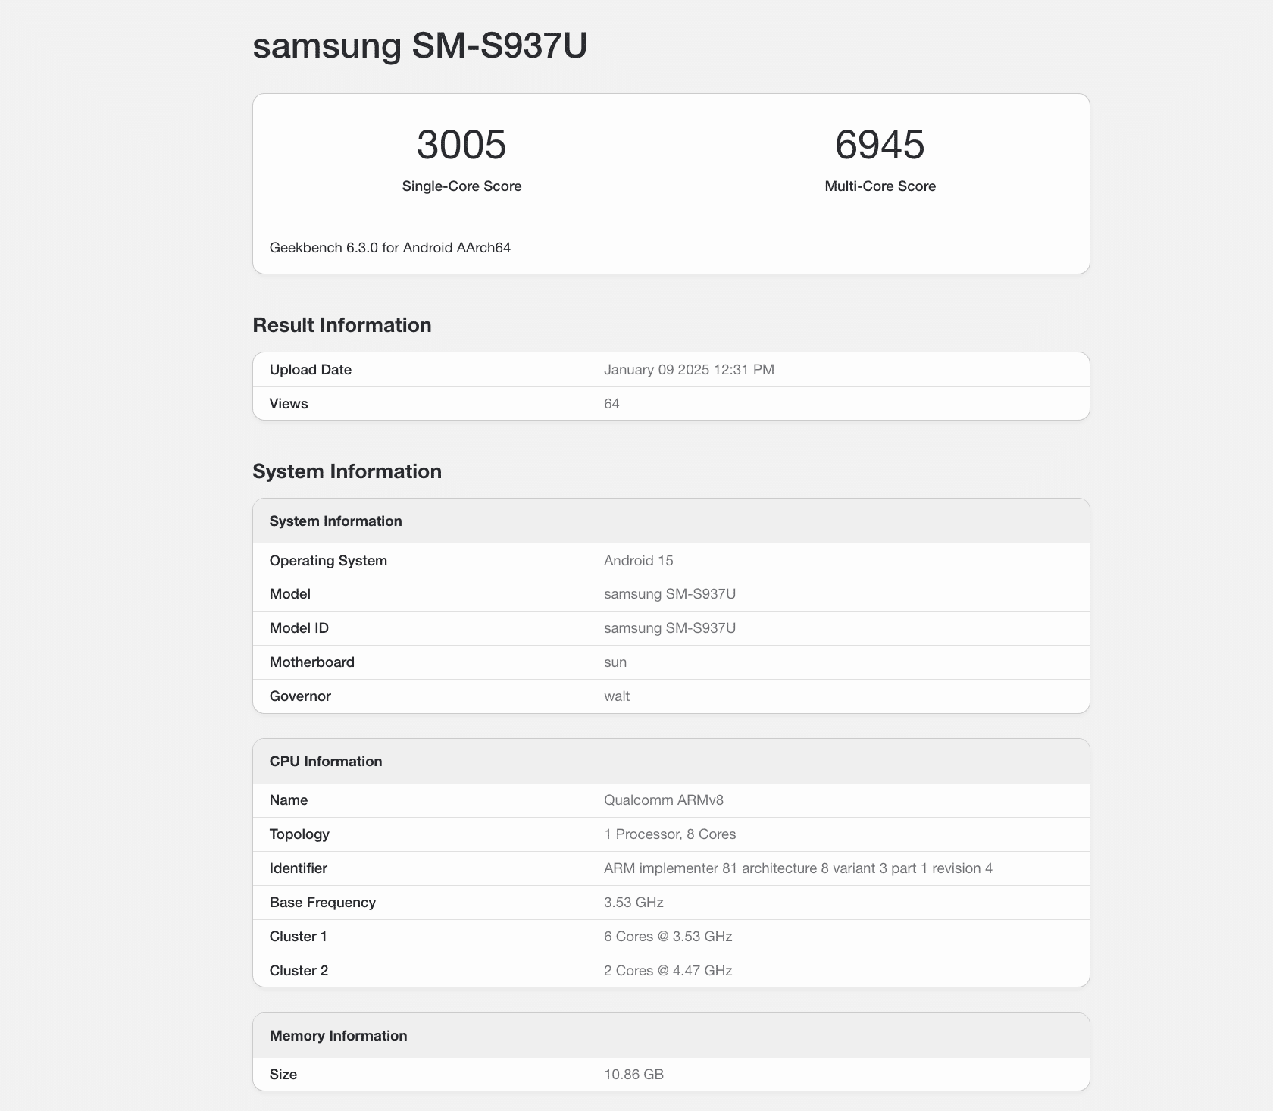Click the Cluster 1 label
This screenshot has height=1111, width=1273.
point(299,937)
